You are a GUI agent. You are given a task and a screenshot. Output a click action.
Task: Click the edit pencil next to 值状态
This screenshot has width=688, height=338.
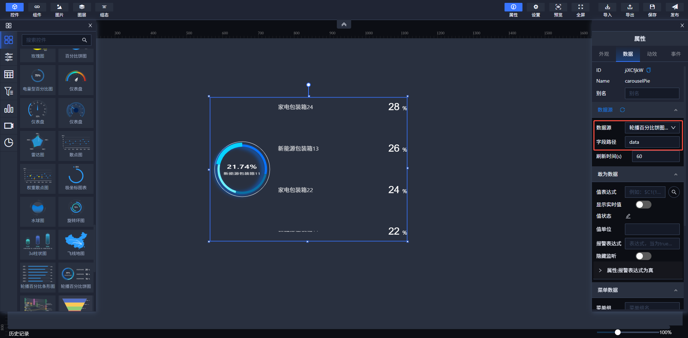(x=628, y=216)
